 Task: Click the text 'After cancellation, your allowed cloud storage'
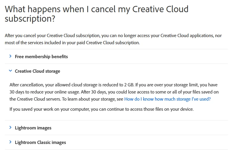(114, 92)
